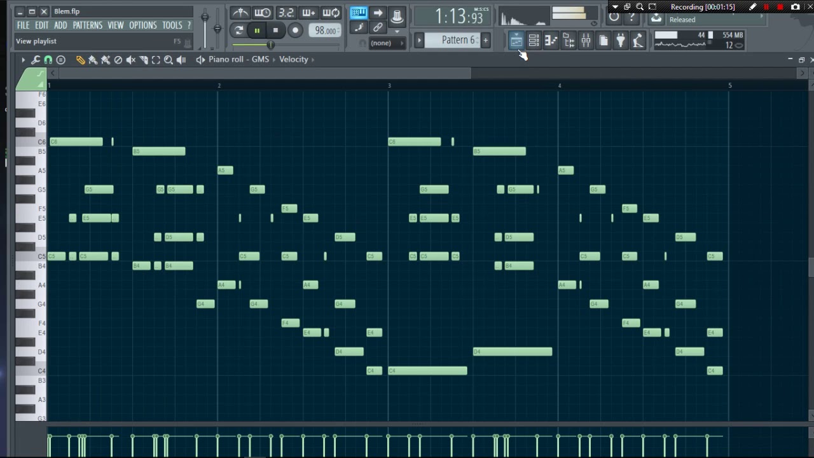Toggle auto scrolling arrow icon
This screenshot has height=458, width=814.
378,13
